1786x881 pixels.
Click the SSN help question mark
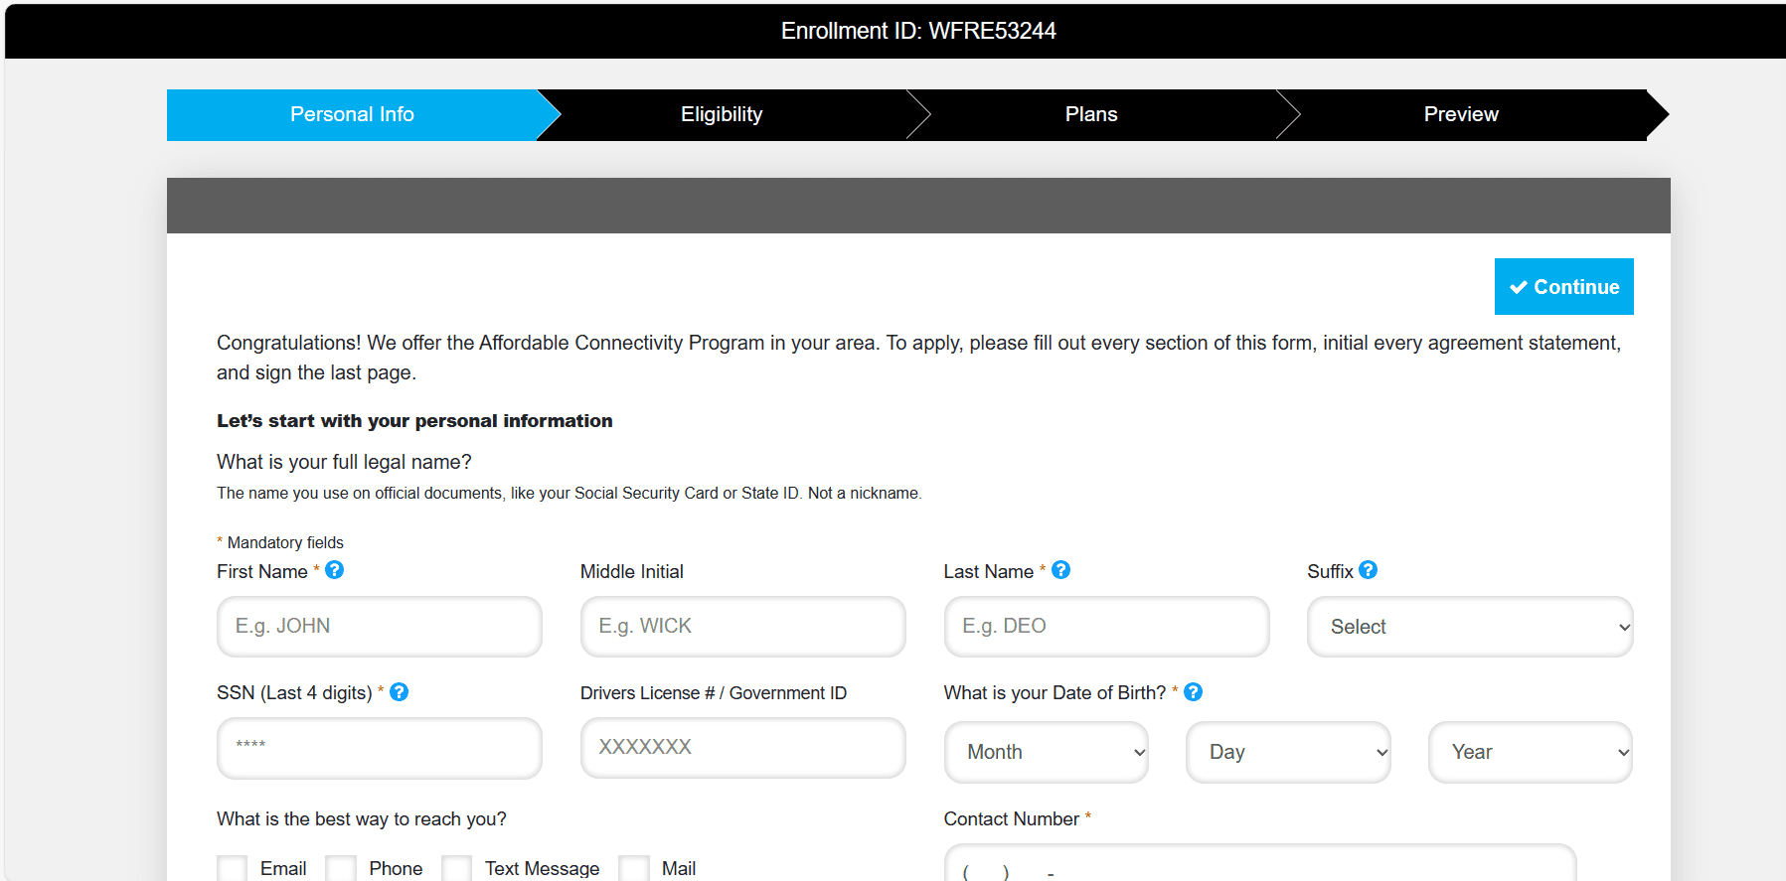click(400, 692)
